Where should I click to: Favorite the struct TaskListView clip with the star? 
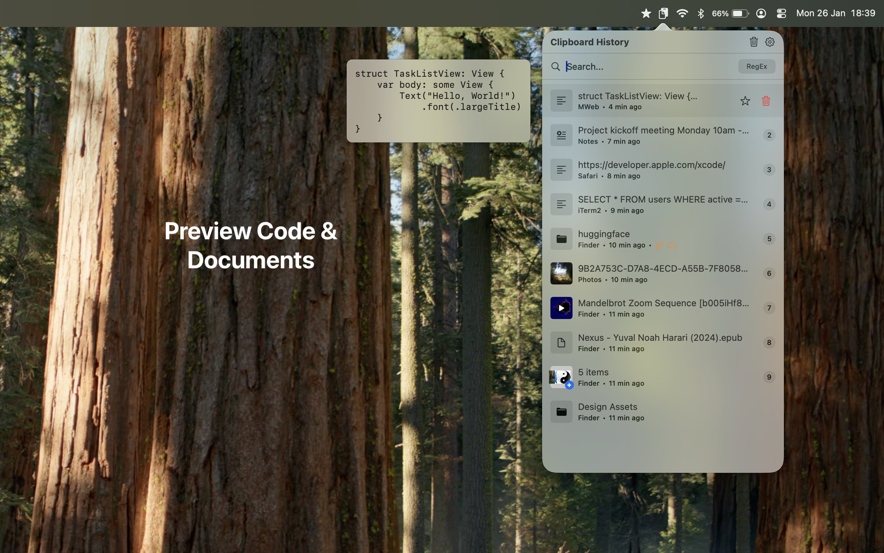click(x=745, y=101)
